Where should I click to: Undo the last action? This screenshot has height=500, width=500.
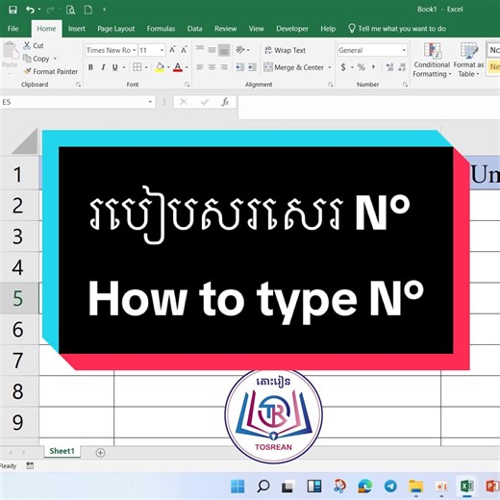pos(31,10)
